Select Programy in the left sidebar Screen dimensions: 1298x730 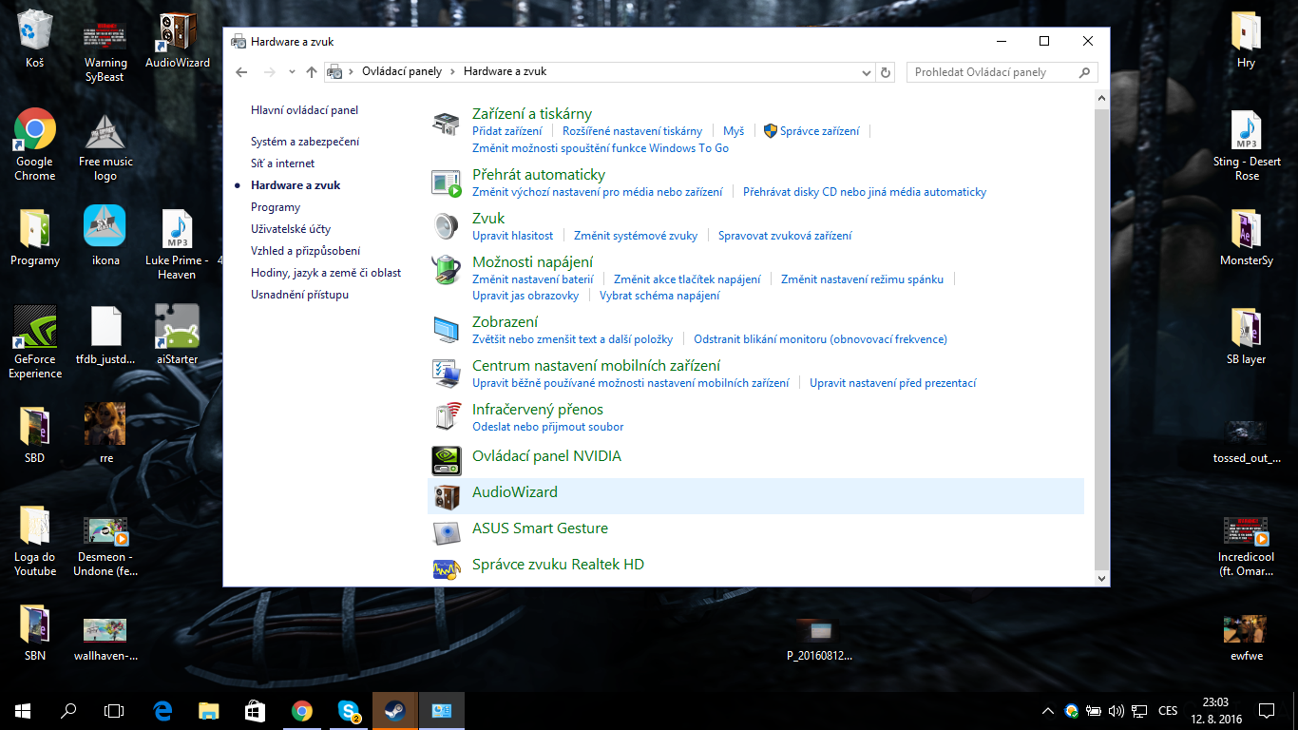click(x=276, y=207)
